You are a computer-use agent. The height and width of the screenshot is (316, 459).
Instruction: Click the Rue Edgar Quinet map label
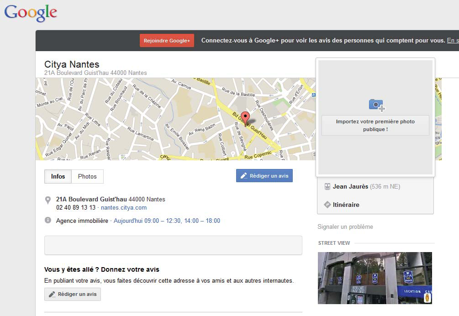pyautogui.click(x=58, y=145)
